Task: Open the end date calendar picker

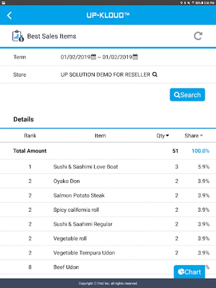Action: (135, 57)
